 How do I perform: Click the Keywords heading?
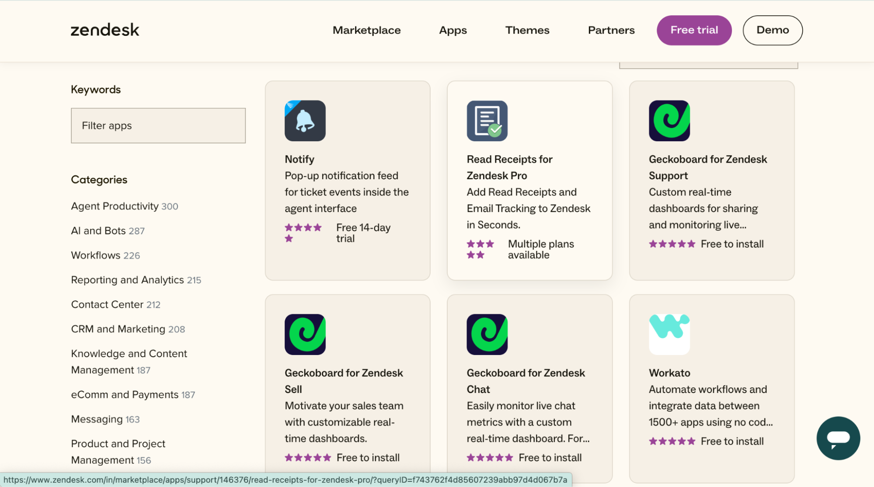96,90
